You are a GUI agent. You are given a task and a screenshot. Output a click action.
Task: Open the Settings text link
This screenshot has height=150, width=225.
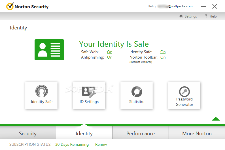(191, 16)
